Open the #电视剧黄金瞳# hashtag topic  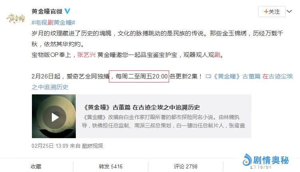[53, 23]
